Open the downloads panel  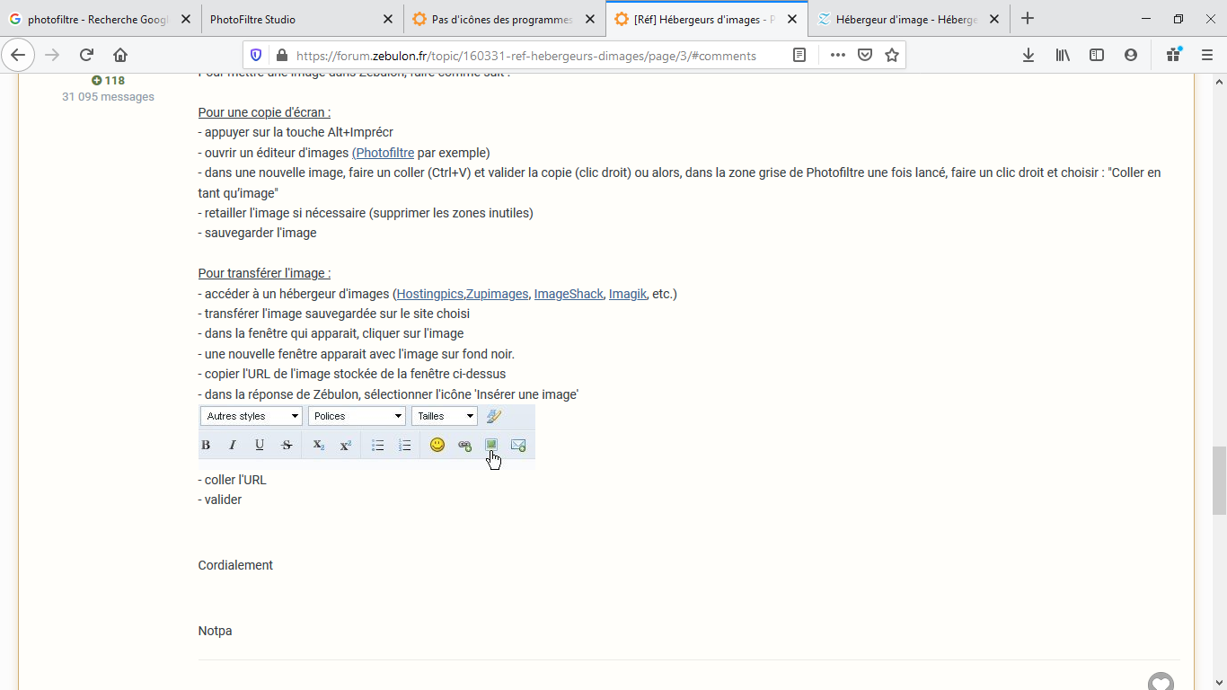click(x=1028, y=55)
